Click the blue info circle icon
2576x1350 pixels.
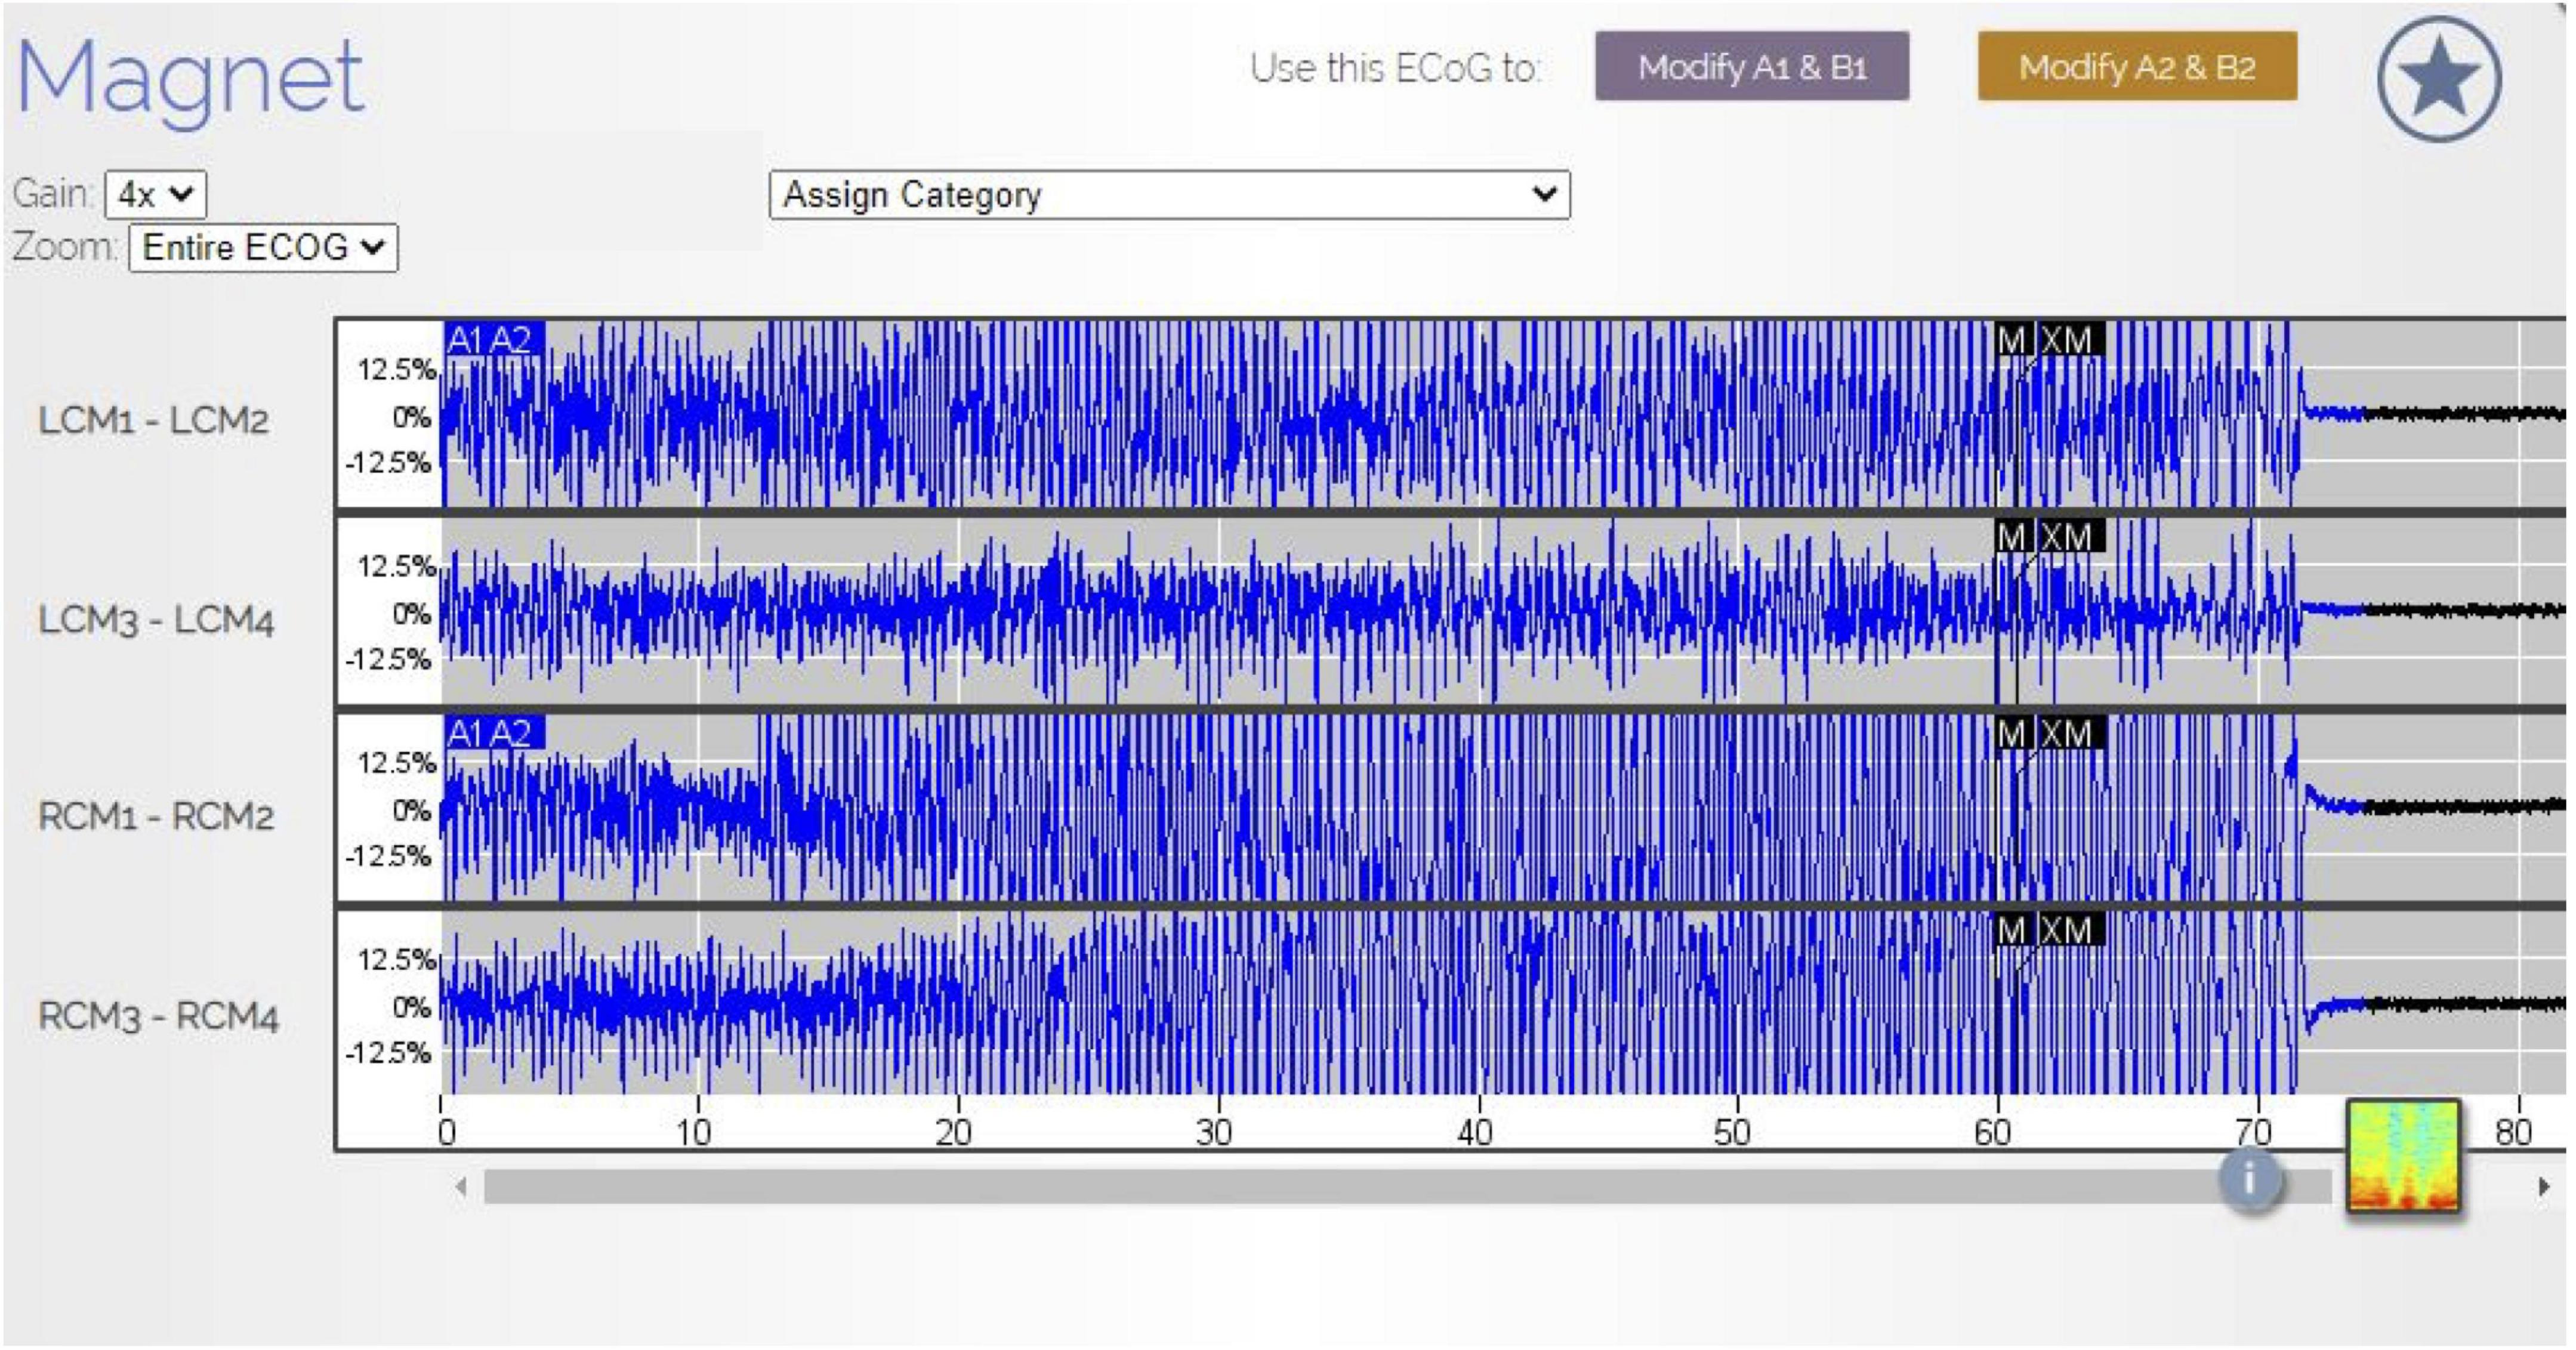click(2250, 1180)
